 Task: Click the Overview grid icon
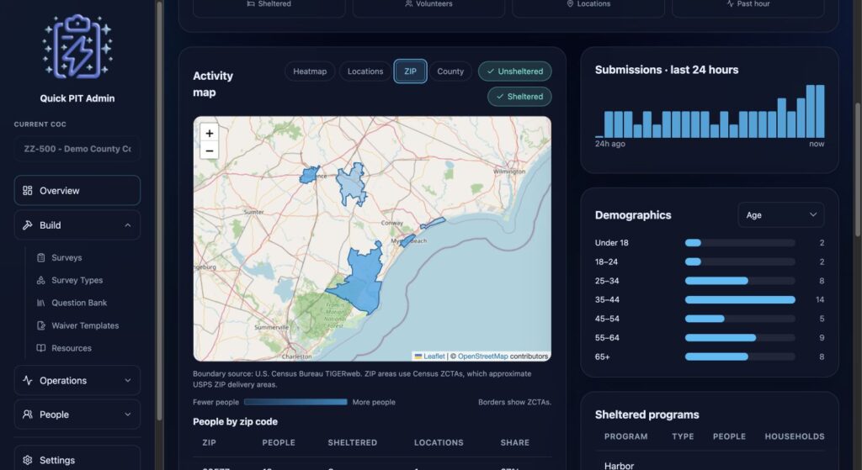28,191
